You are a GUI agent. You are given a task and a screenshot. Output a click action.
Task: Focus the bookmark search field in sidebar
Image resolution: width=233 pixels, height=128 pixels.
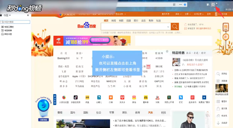15,22
